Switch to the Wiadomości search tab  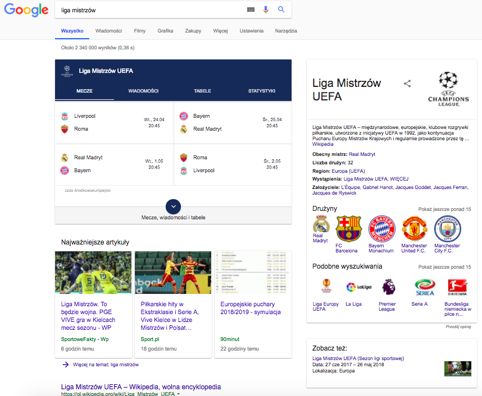tap(108, 31)
